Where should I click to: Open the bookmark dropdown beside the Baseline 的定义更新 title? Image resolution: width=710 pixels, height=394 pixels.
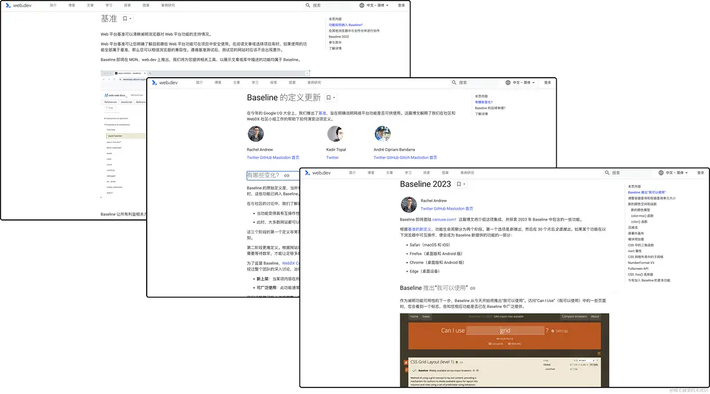pyautogui.click(x=331, y=97)
